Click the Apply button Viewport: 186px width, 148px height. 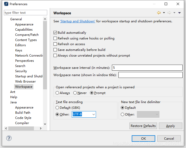click(170, 126)
